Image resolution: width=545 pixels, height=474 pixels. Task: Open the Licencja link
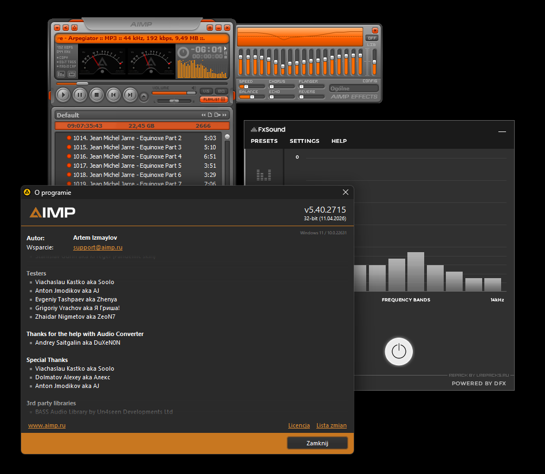point(299,425)
